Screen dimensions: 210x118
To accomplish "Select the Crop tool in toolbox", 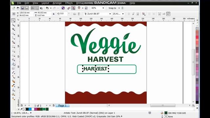I will [x=13, y=29].
